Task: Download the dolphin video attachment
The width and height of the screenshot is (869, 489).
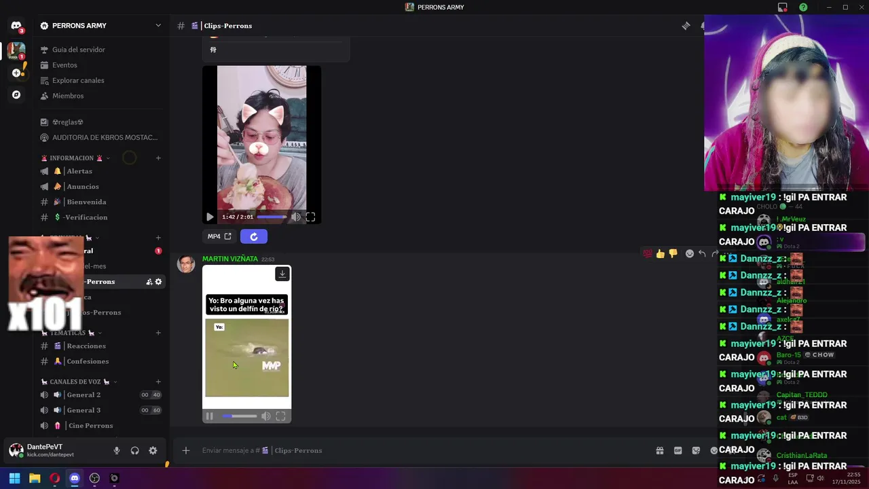Action: pos(282,274)
